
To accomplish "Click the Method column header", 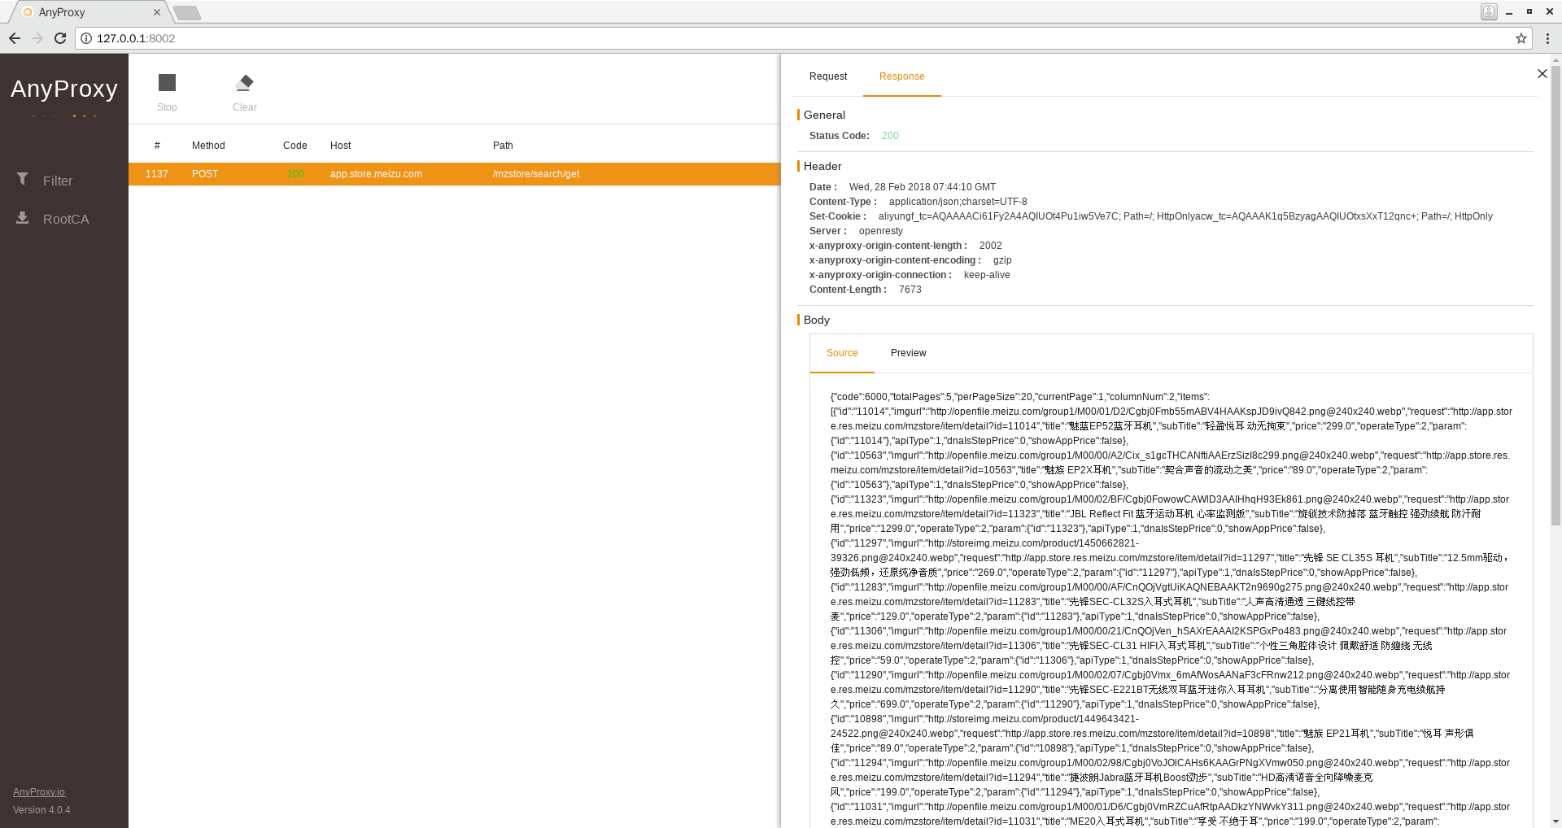I will click(x=208, y=146).
